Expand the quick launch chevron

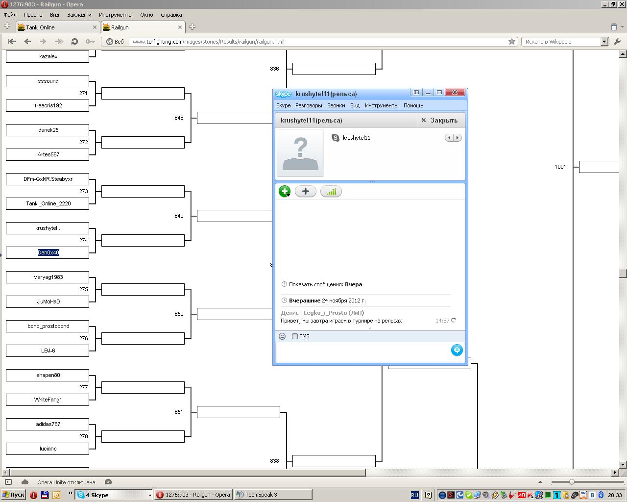[x=70, y=493]
